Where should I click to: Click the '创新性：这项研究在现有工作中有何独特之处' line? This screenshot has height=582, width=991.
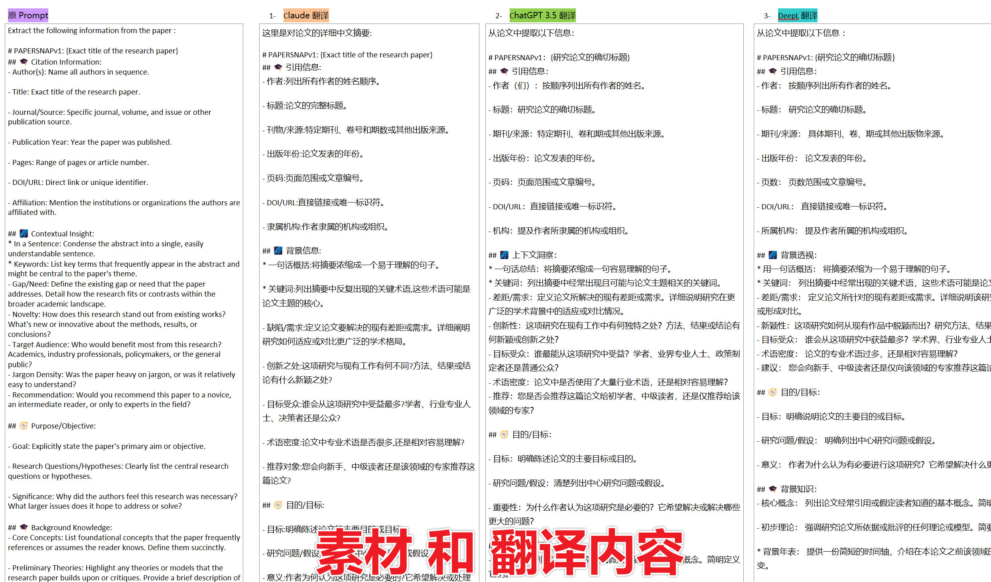(x=614, y=332)
